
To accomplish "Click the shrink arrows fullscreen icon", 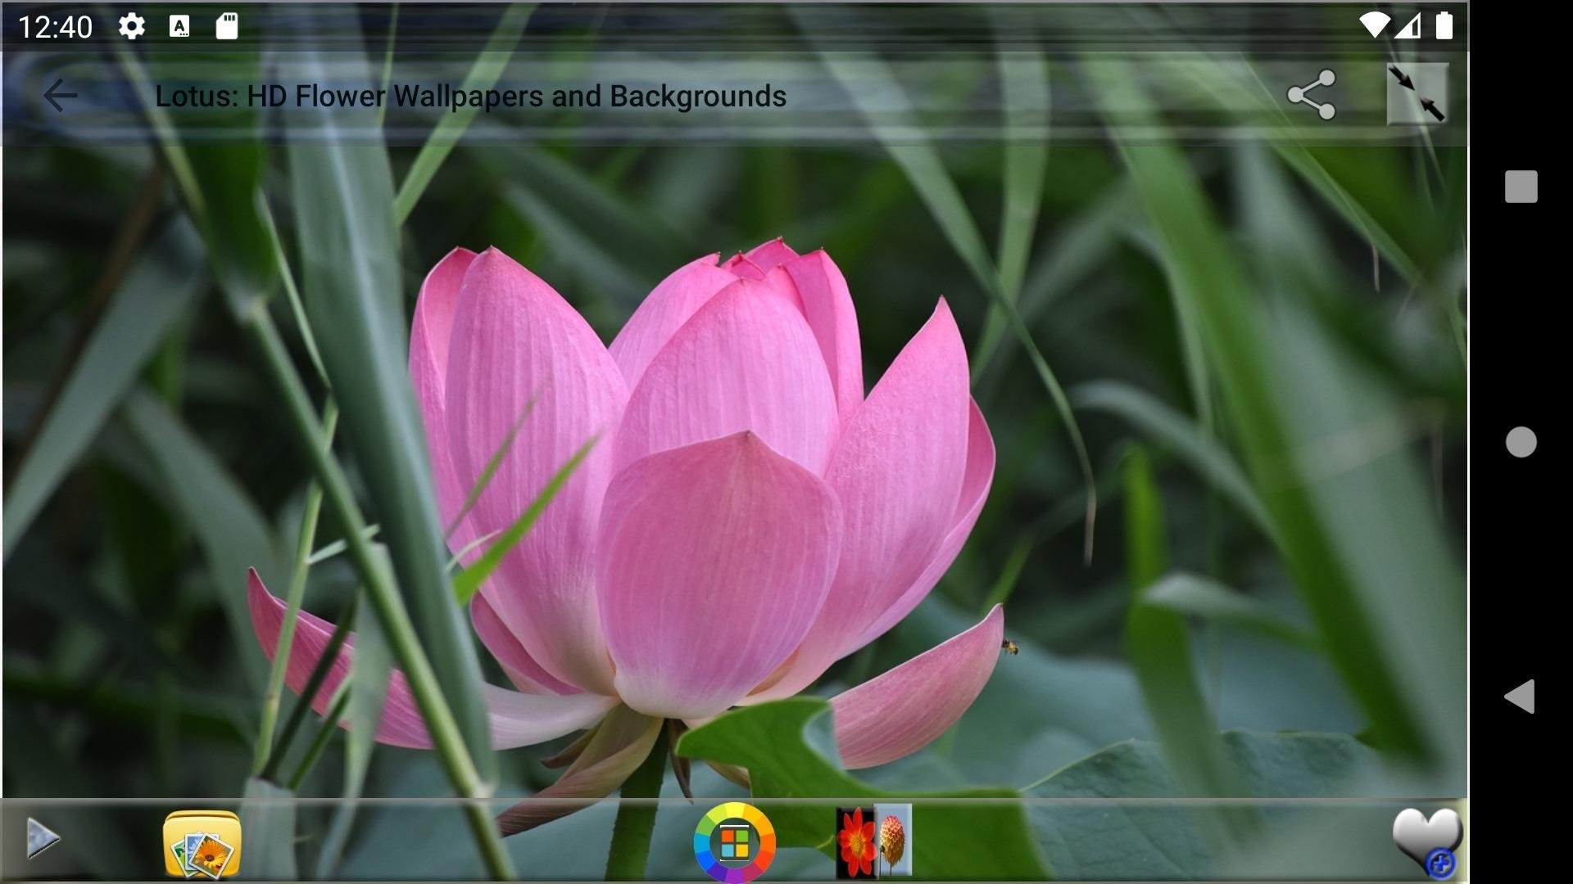I will click(x=1417, y=94).
